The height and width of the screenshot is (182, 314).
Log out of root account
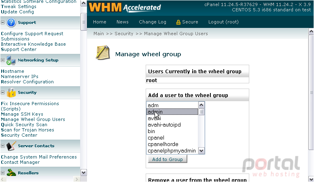(223, 22)
